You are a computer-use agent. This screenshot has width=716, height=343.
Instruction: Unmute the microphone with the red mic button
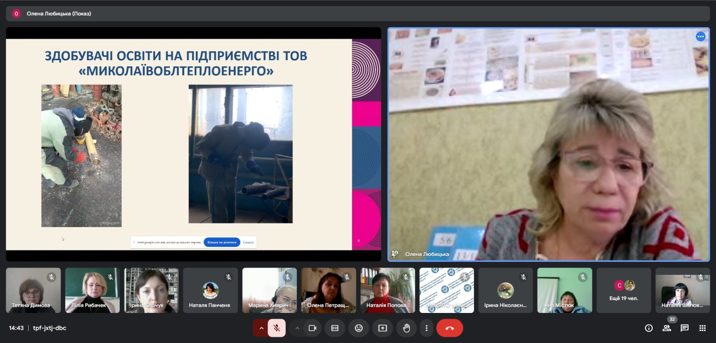tap(276, 328)
